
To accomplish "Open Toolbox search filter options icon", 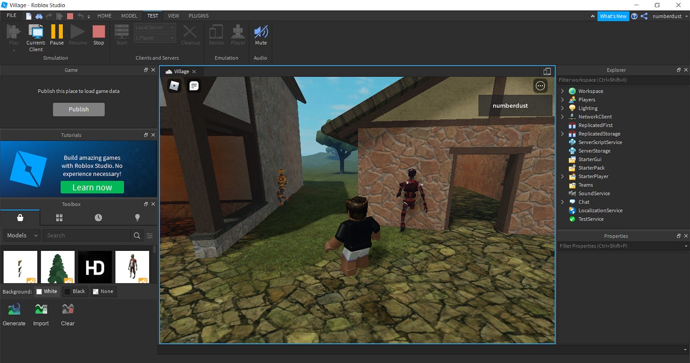I will (150, 235).
